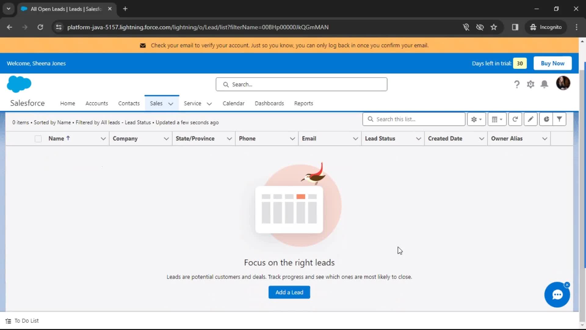586x330 pixels.
Task: Click the browser address bar URL
Action: 198,27
